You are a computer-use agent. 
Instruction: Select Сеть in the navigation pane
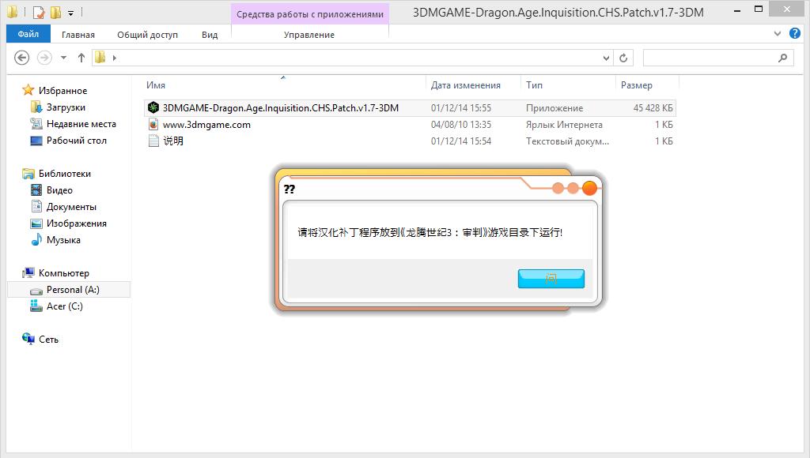(48, 340)
